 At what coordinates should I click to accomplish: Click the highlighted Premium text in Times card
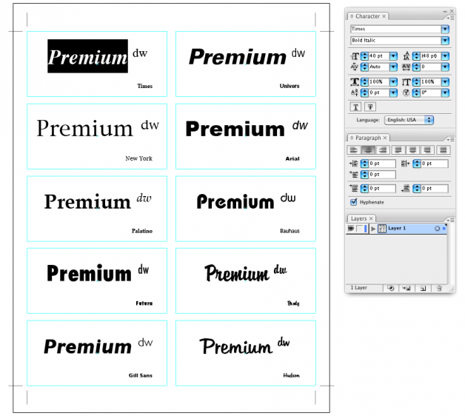[x=87, y=56]
